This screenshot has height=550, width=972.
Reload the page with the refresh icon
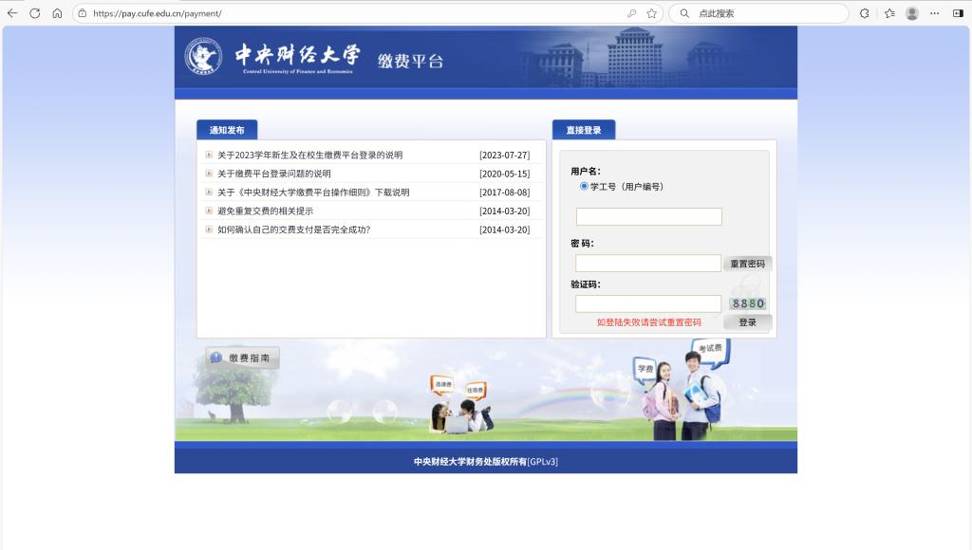click(x=35, y=13)
